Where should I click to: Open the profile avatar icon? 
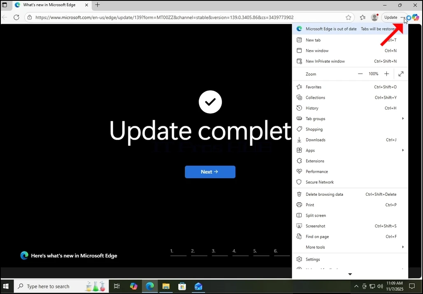[x=374, y=17]
